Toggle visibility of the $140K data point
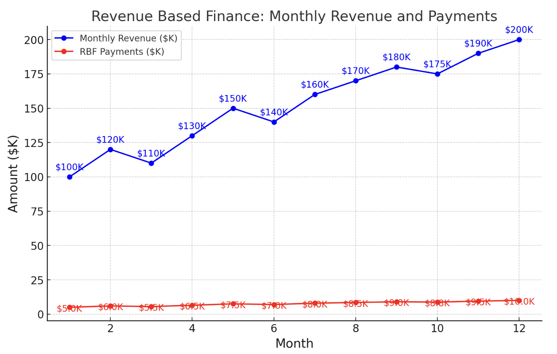This screenshot has height=354, width=557. coord(274,122)
